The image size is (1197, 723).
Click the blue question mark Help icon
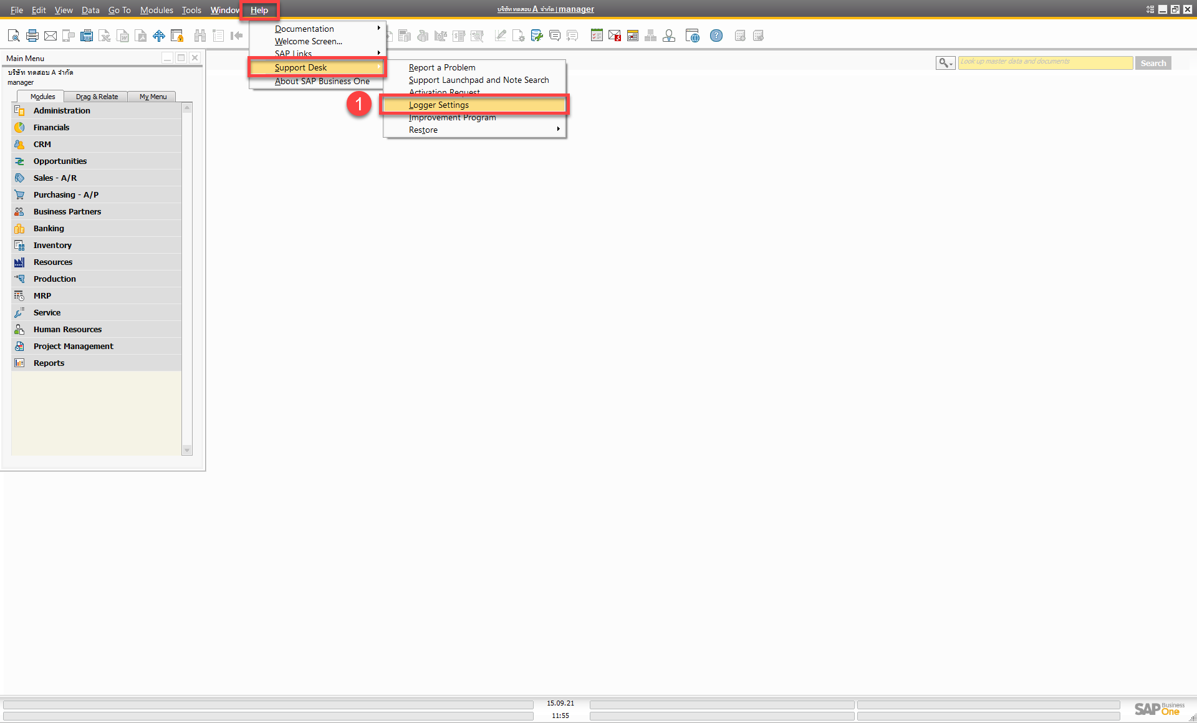(716, 36)
